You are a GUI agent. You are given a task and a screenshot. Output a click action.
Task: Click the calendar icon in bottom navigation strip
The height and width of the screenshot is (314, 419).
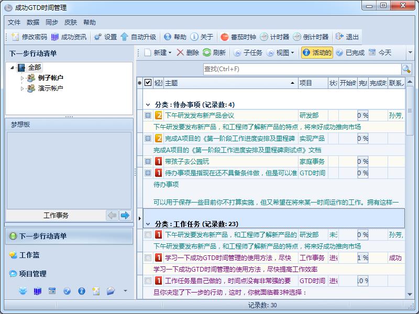tap(52, 291)
